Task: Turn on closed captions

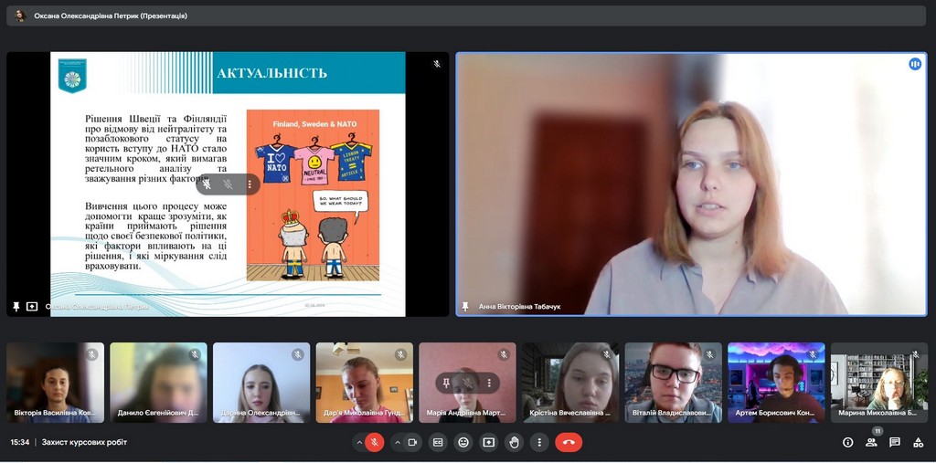Action: (438, 442)
